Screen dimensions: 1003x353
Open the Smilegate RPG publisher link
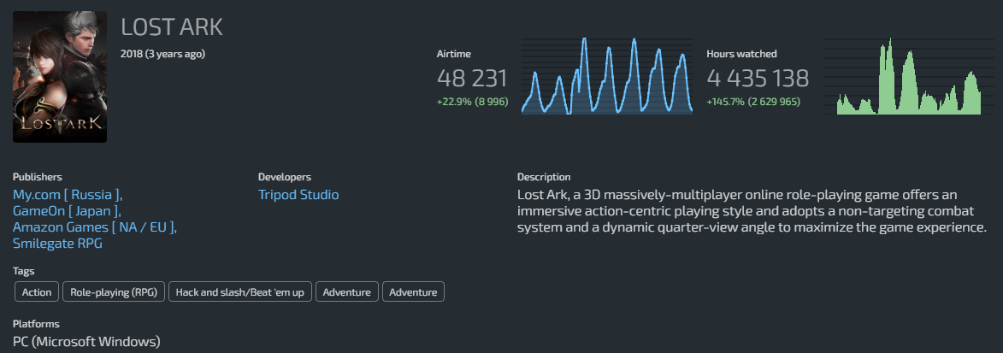click(57, 244)
